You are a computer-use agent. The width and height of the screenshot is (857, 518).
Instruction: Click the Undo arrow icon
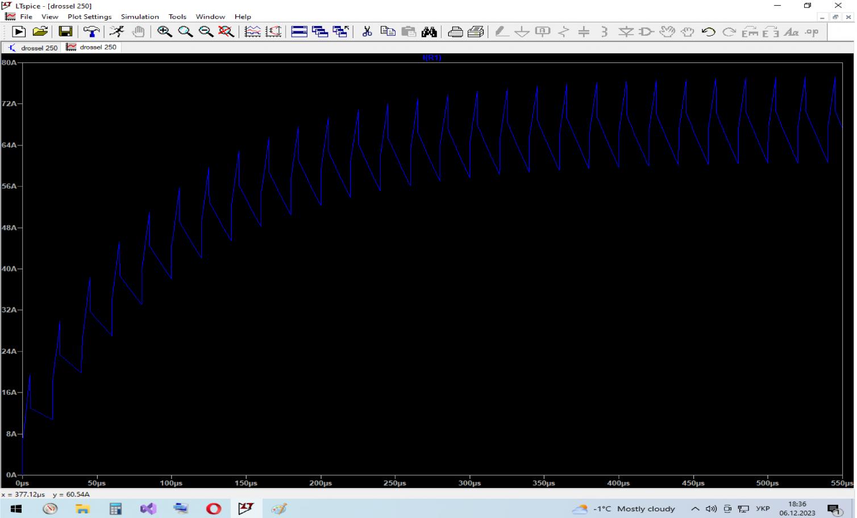(708, 32)
